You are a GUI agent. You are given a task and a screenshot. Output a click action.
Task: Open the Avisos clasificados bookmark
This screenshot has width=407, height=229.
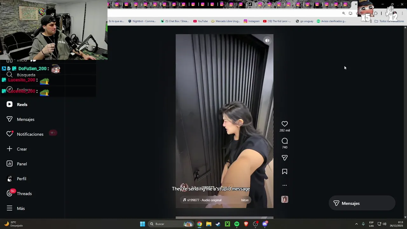point(331,21)
